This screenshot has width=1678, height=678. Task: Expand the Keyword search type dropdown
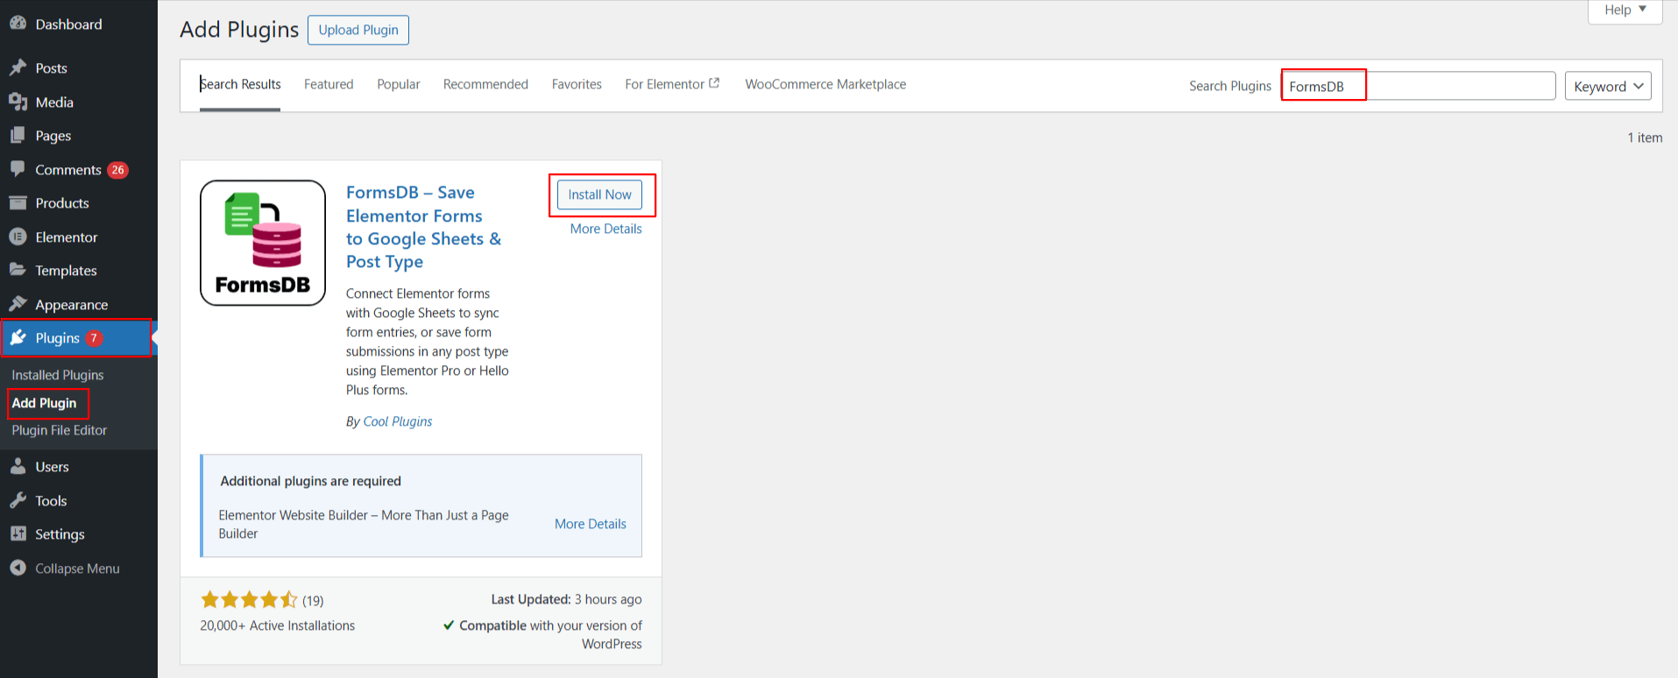[1607, 86]
